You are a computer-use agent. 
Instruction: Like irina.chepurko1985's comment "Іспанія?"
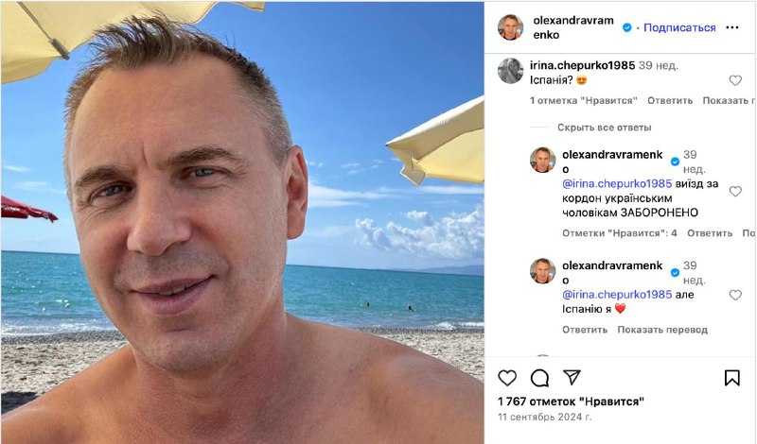(735, 80)
